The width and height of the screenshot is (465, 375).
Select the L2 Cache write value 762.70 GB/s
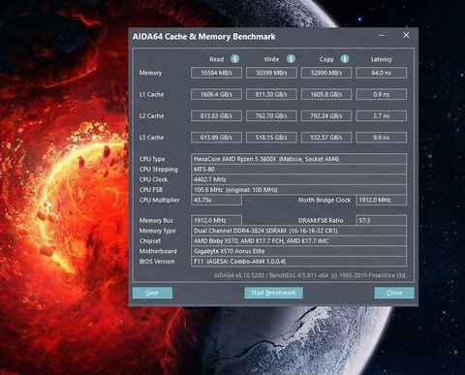[x=271, y=115]
